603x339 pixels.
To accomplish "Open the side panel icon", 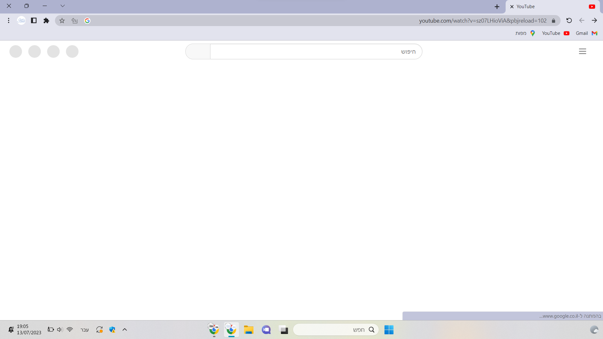I will coord(34,21).
